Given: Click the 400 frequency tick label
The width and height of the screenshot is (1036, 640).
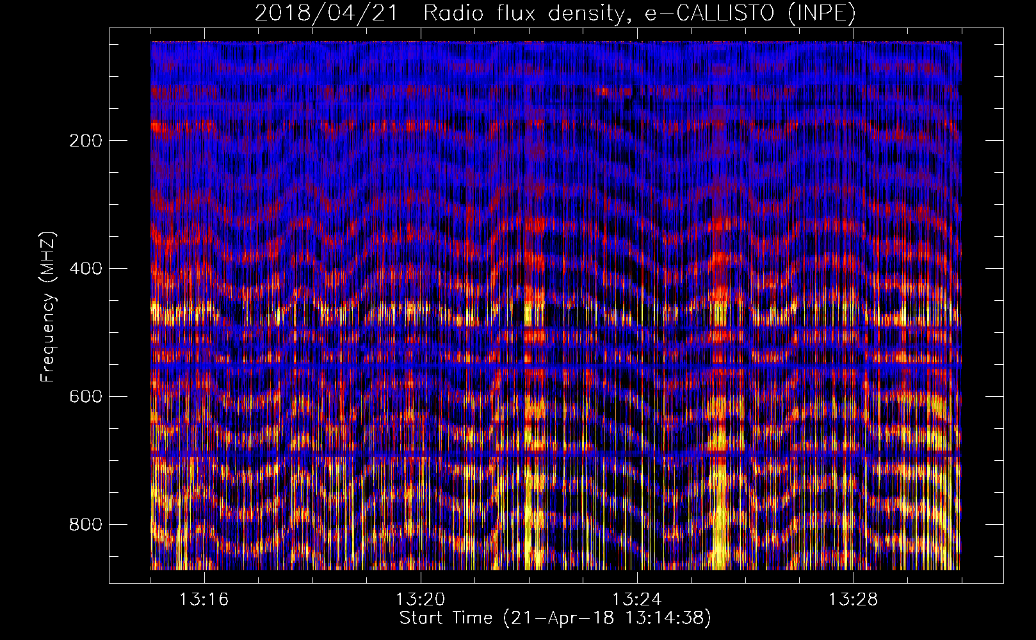Looking at the screenshot, I should click(x=86, y=268).
